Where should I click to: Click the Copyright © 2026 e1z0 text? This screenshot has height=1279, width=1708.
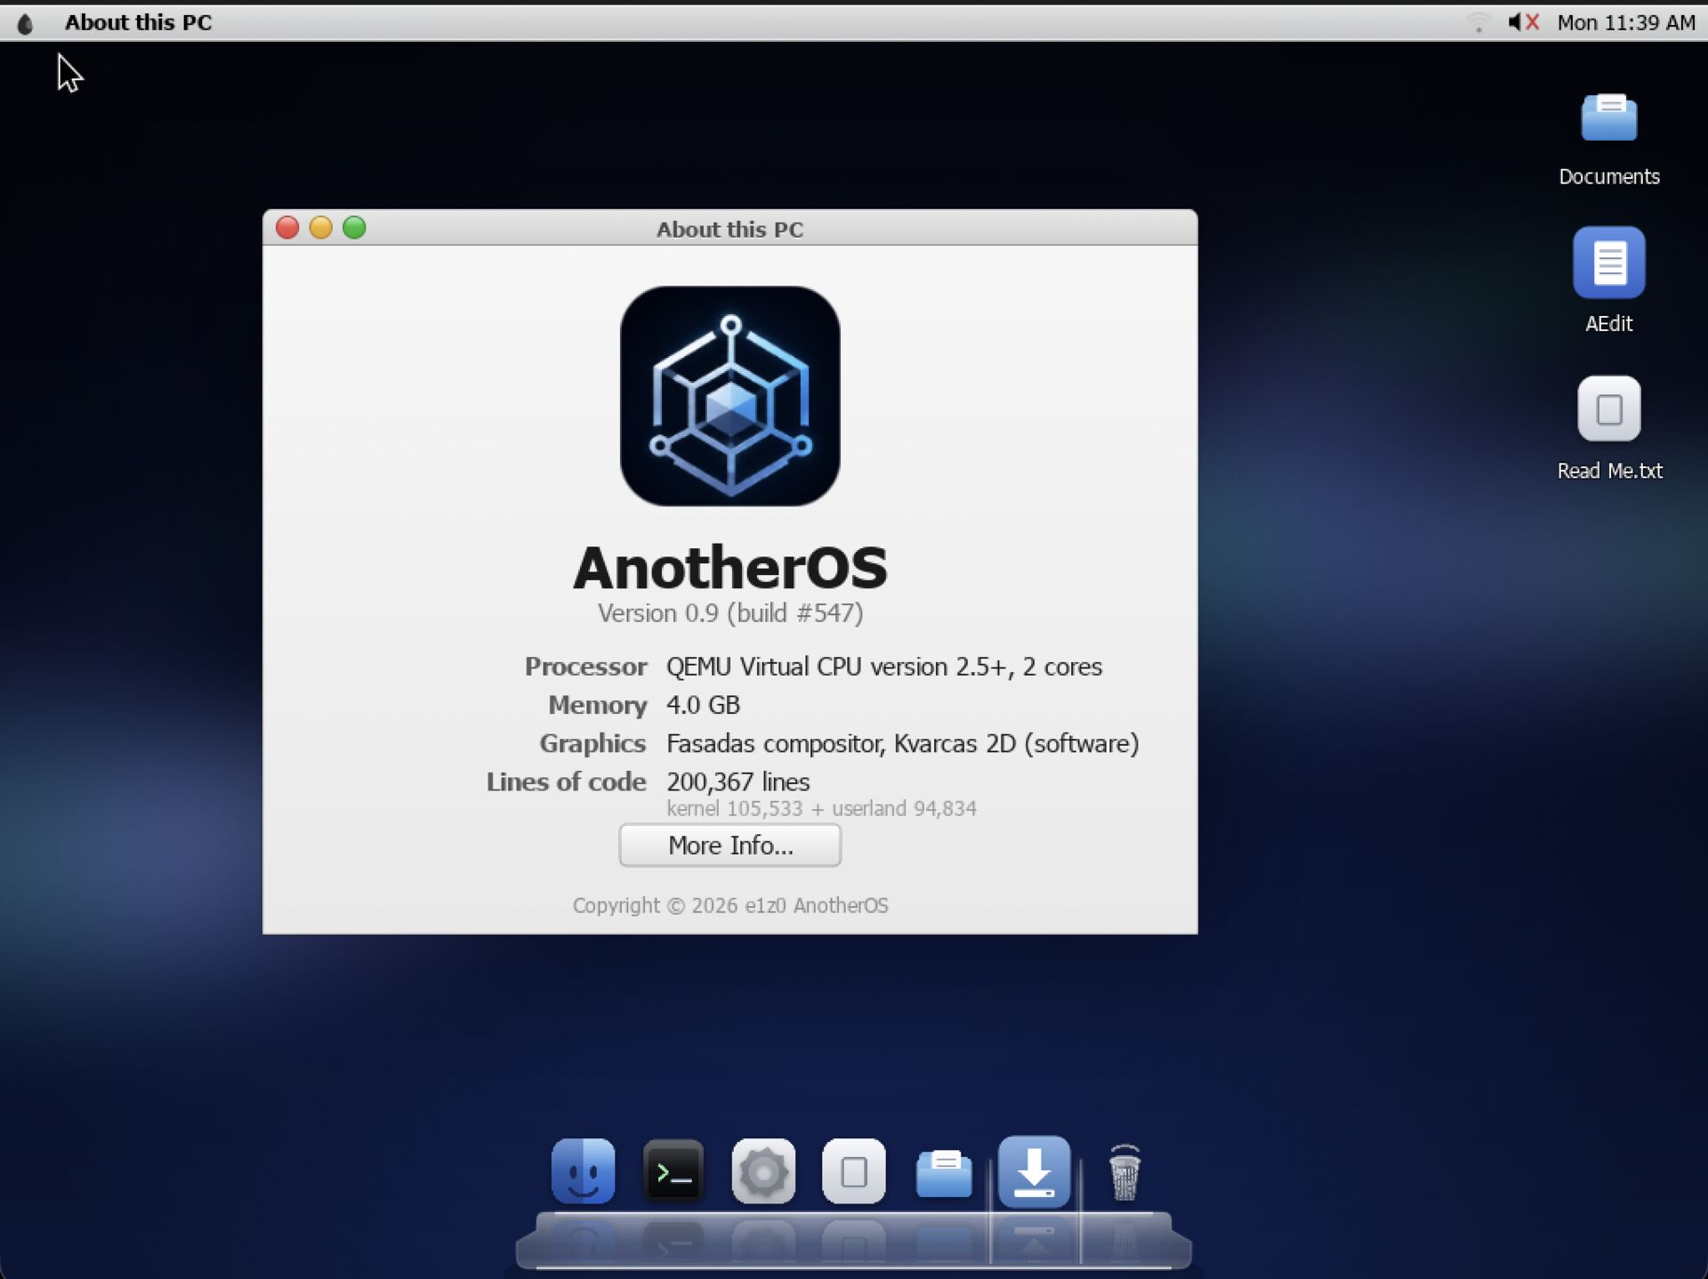pyautogui.click(x=729, y=905)
